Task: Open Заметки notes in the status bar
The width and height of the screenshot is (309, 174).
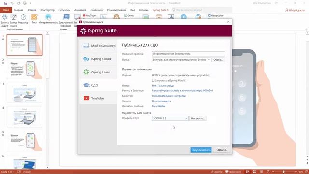Action: point(217,172)
